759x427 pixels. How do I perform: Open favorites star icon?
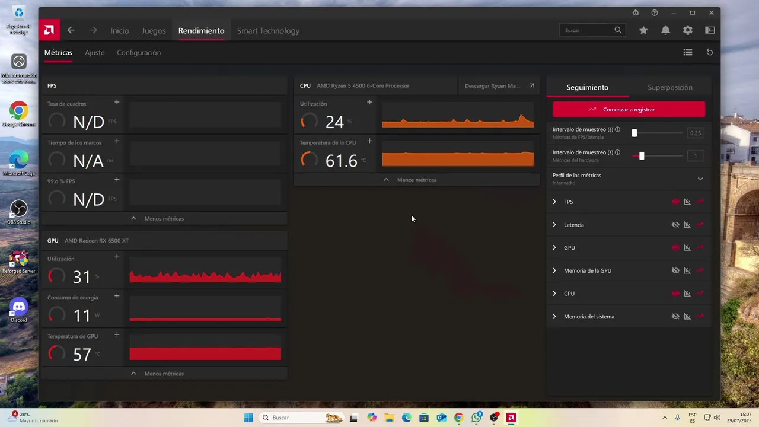pyautogui.click(x=643, y=30)
